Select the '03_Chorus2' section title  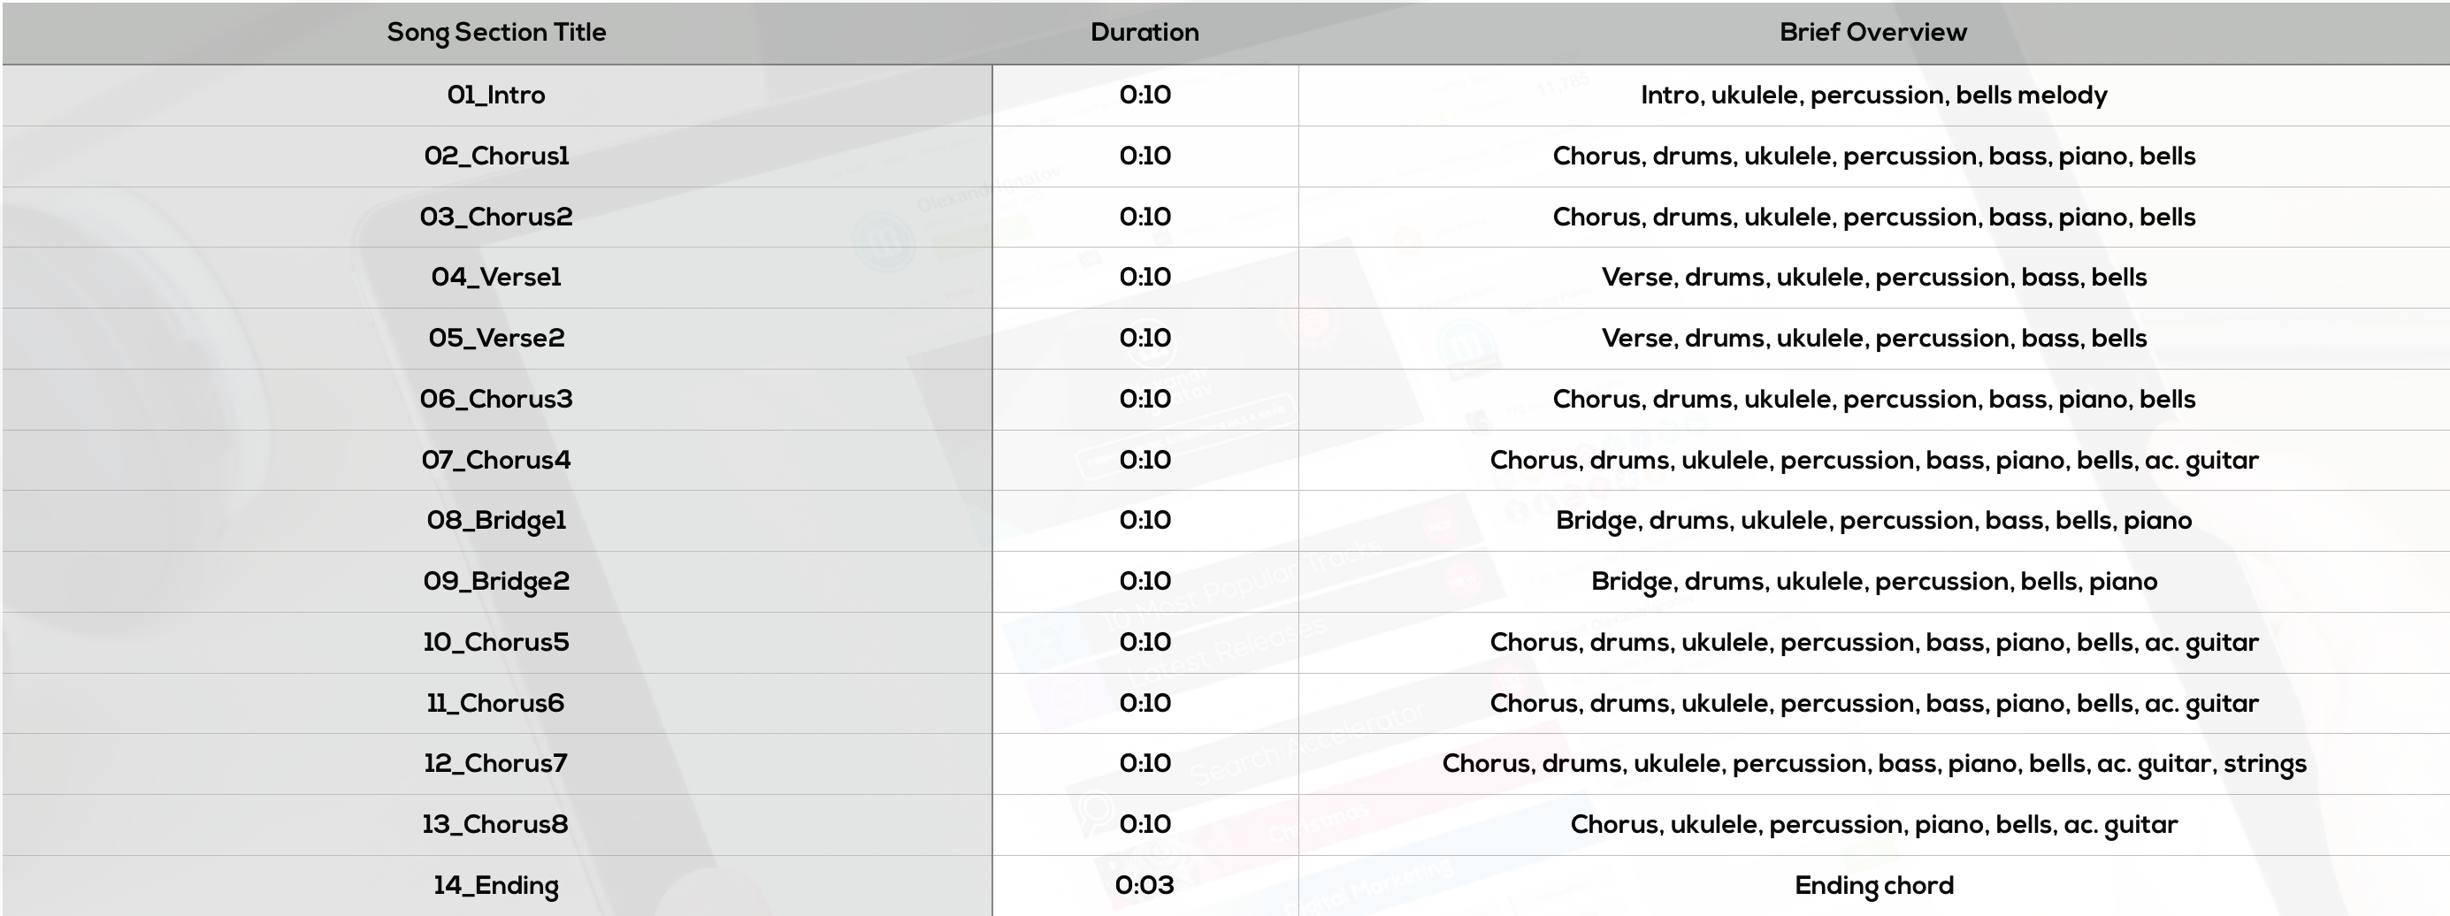click(x=496, y=217)
